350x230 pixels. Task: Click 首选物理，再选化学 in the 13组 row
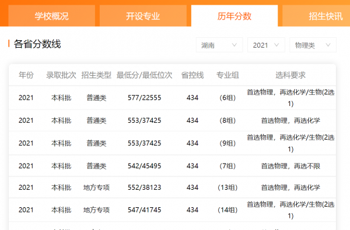(x=290, y=187)
